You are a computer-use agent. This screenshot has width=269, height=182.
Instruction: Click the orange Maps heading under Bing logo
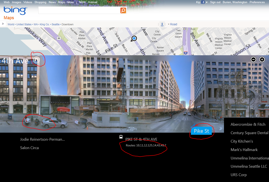(x=9, y=18)
